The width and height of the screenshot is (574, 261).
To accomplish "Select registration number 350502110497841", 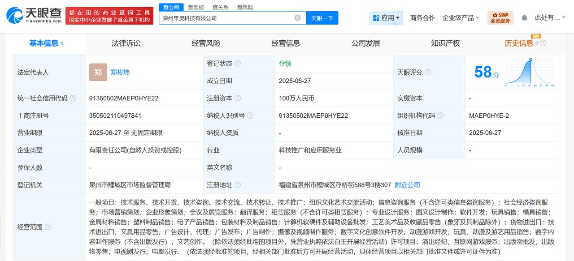I will 115,116.
